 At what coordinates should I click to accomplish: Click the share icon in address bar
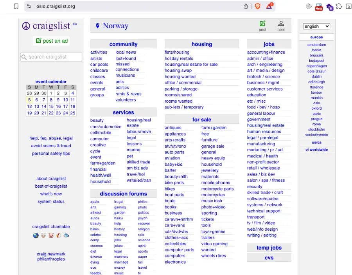pos(246,6)
